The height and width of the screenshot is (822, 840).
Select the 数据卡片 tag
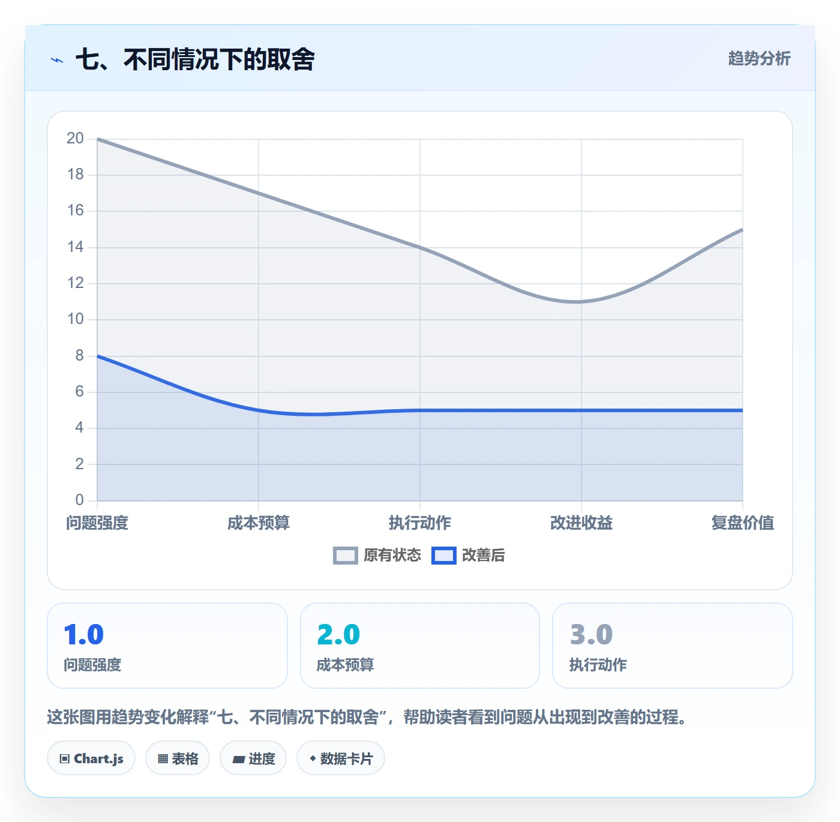(x=341, y=758)
